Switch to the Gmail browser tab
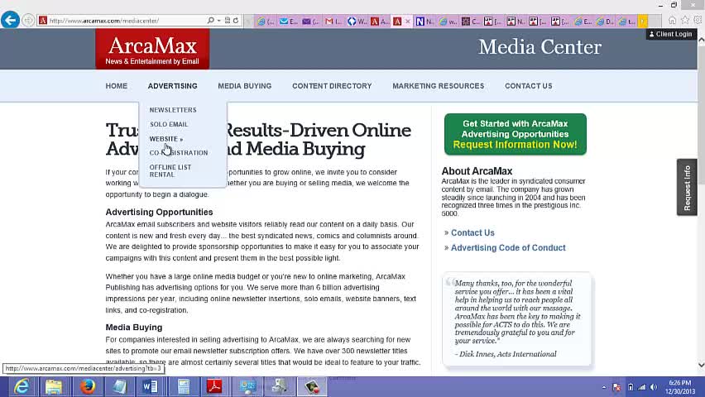The height and width of the screenshot is (397, 705). click(333, 22)
